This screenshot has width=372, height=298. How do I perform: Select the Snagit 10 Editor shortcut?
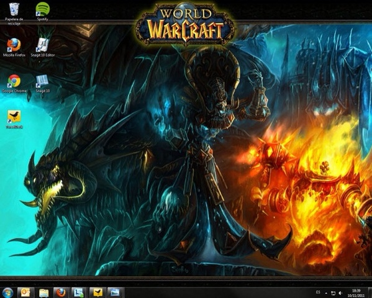pyautogui.click(x=43, y=47)
